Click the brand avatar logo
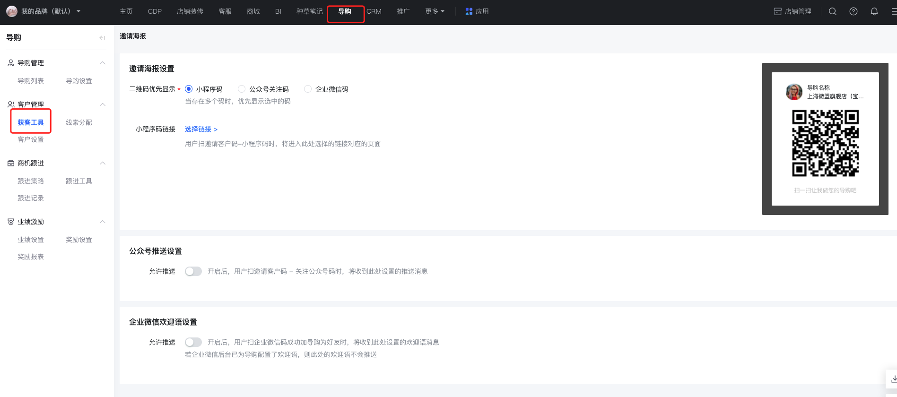The image size is (897, 397). [x=12, y=11]
